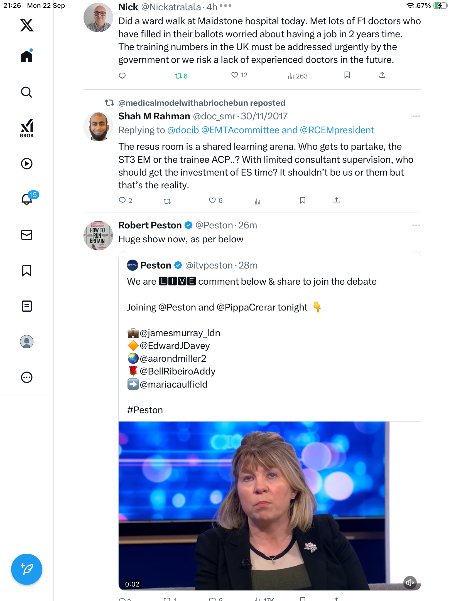Open more options on Shah M Rahman's post
Screen dimensions: 451x601
pos(416,116)
